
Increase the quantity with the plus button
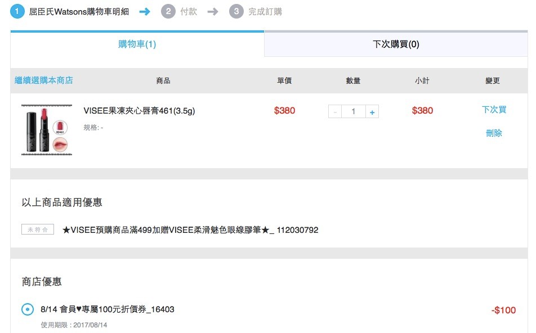point(372,112)
